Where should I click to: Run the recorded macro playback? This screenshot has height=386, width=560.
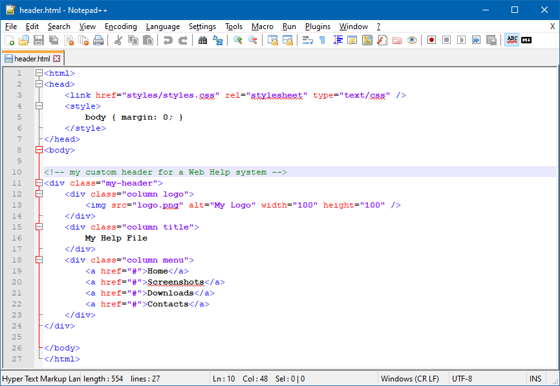pos(461,40)
